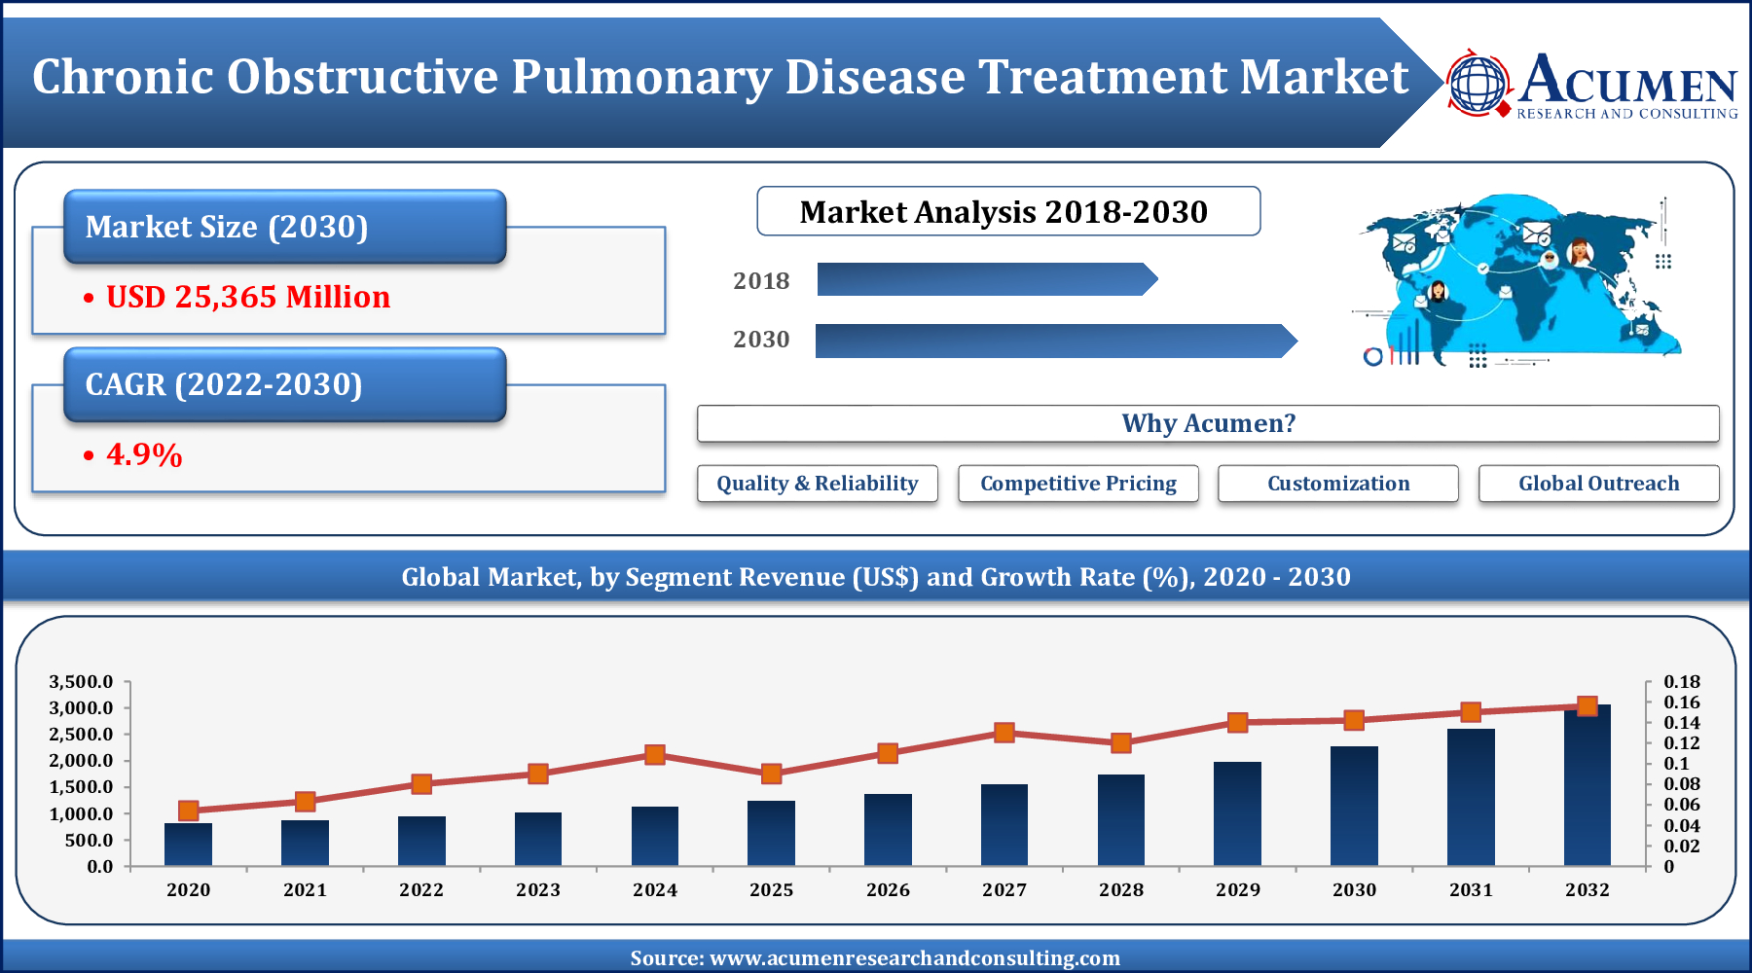Click the 2018 arrow bar

986,280
